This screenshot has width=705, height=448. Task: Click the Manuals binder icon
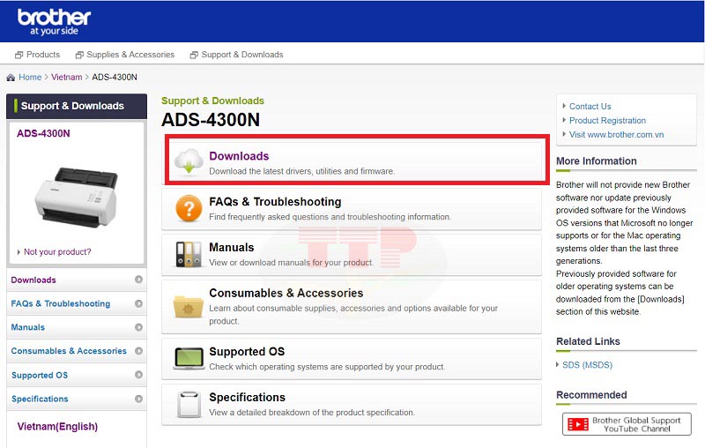click(x=189, y=254)
